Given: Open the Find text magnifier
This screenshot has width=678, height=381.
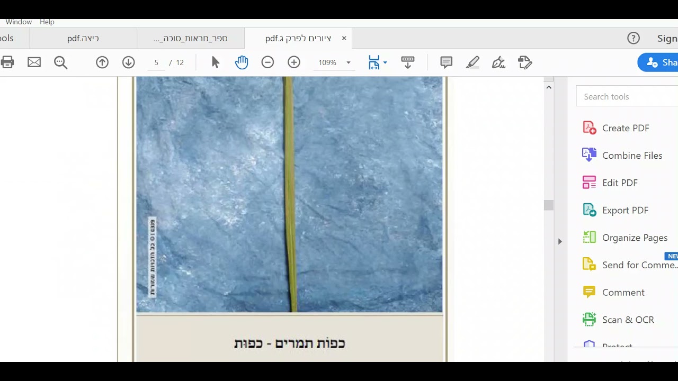Looking at the screenshot, I should click(x=61, y=62).
